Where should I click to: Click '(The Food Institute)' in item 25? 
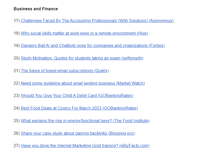coord(131,121)
